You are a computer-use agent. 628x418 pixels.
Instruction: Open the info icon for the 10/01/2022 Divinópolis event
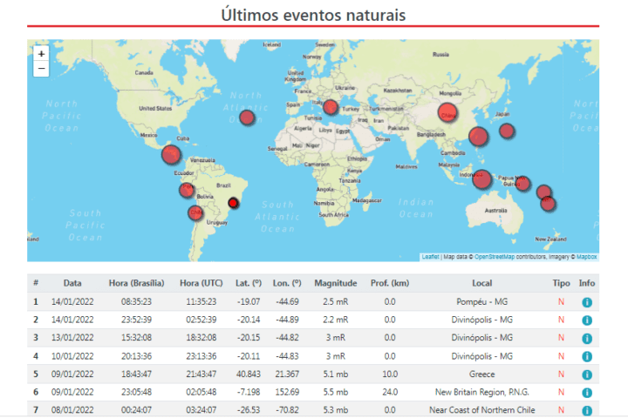[587, 356]
